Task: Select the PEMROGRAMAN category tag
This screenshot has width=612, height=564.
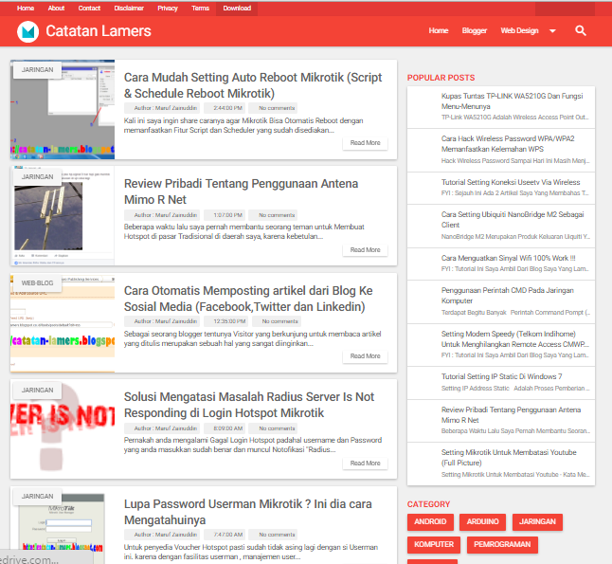Action: [x=502, y=544]
